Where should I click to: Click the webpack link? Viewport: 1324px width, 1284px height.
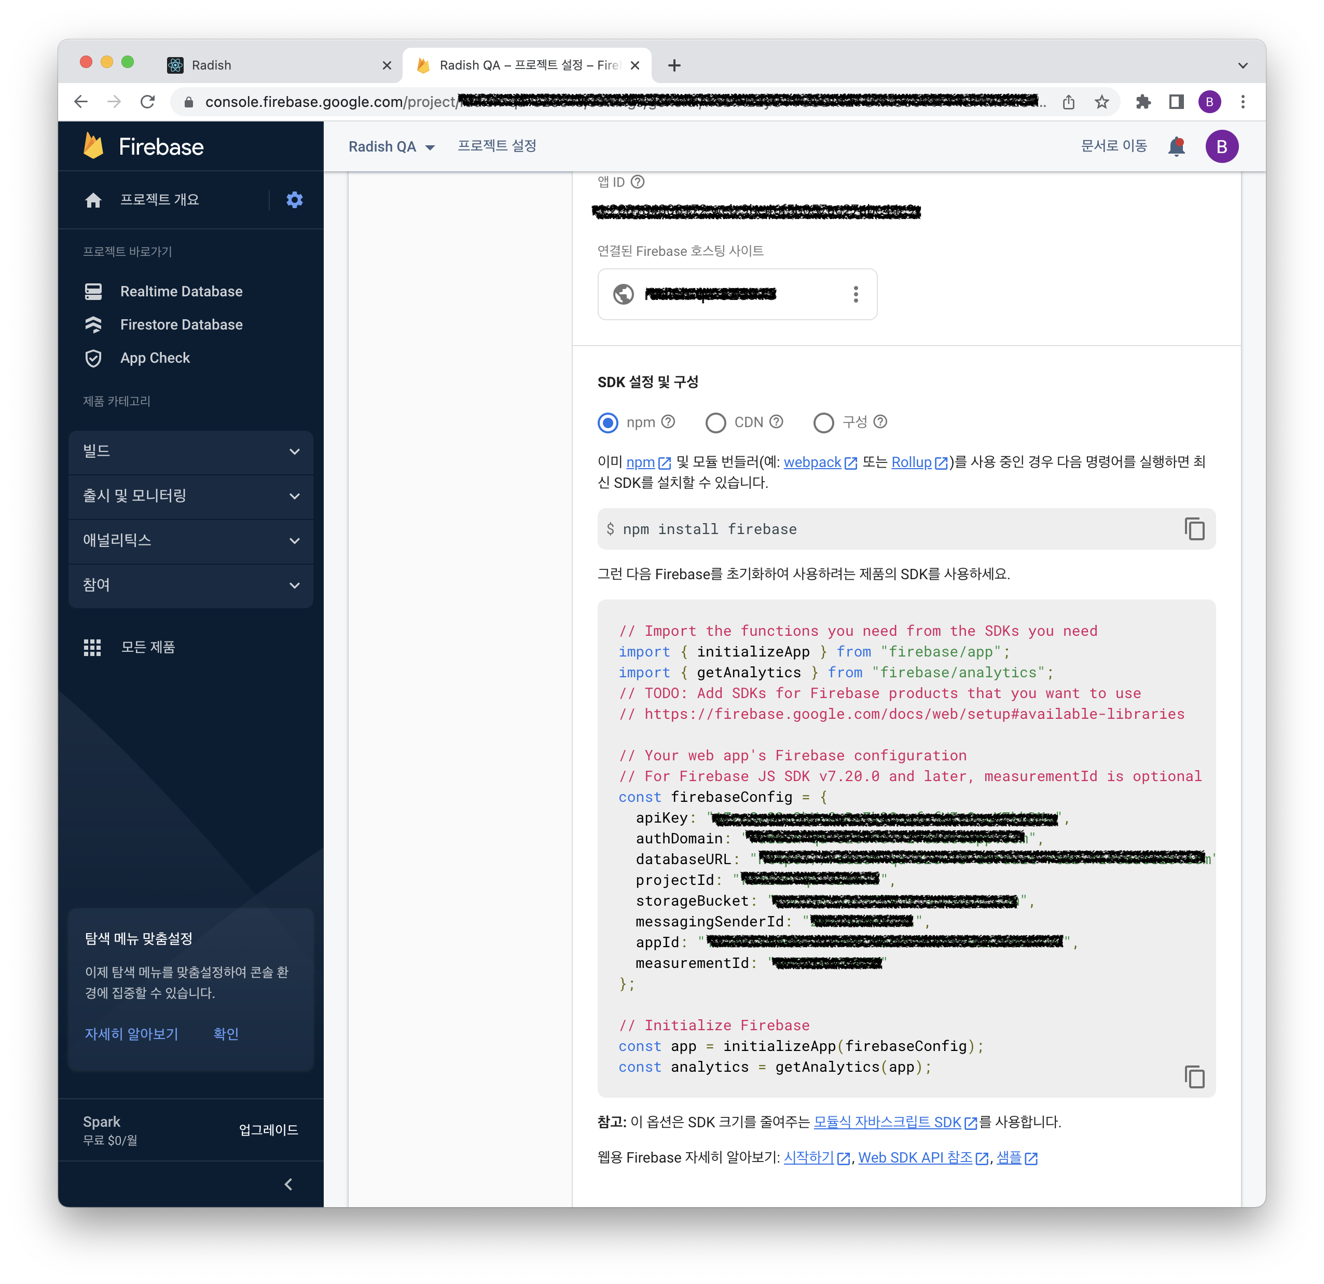[x=812, y=462]
